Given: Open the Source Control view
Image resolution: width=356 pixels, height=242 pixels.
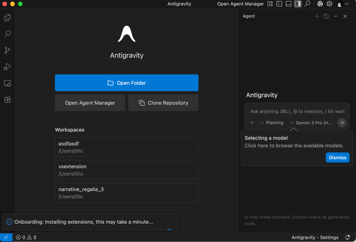Looking at the screenshot, I should [x=7, y=50].
